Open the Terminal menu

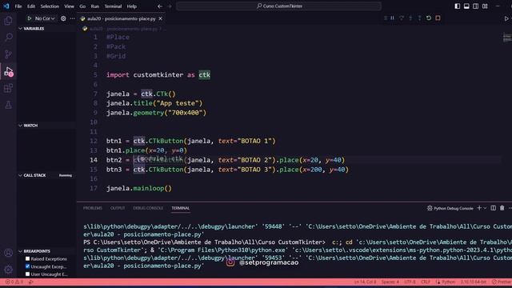tap(113, 6)
